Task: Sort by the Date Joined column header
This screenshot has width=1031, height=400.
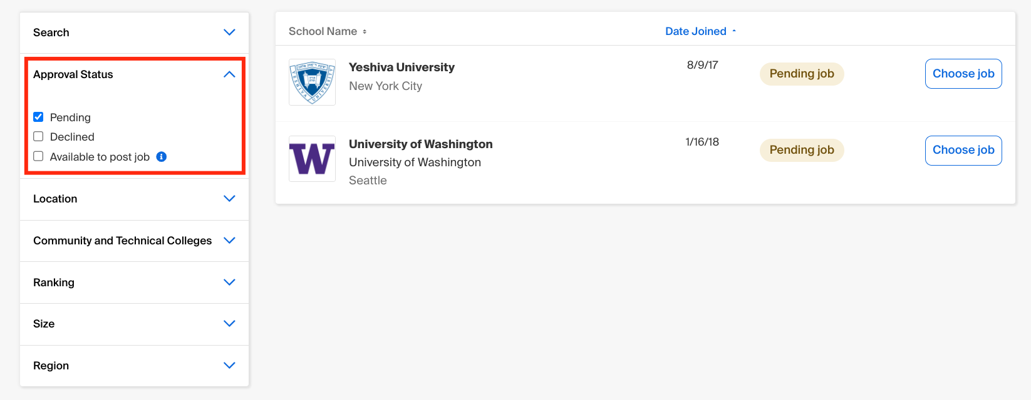Action: (695, 31)
